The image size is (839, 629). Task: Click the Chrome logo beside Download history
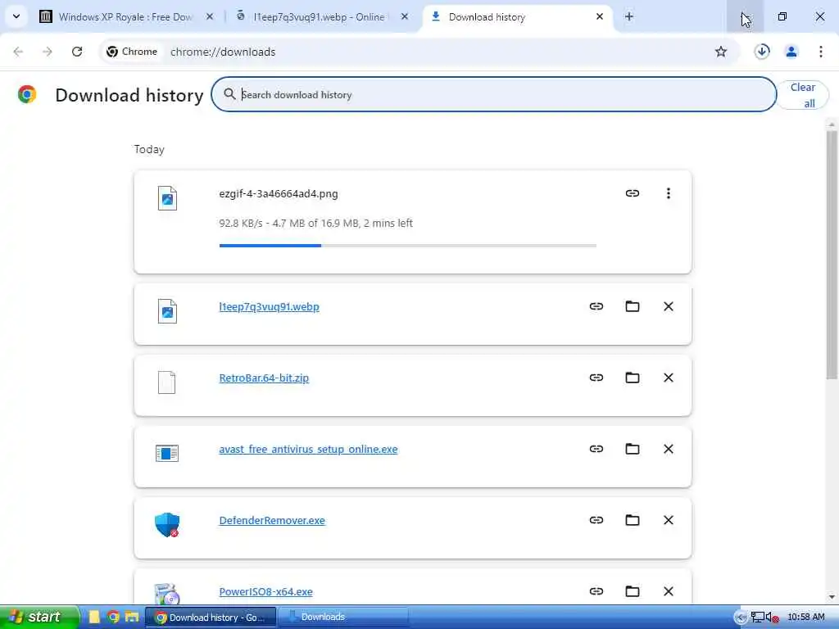(27, 94)
